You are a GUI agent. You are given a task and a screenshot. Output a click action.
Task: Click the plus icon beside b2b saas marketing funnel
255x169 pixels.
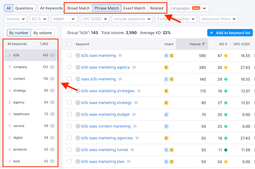tap(78, 150)
